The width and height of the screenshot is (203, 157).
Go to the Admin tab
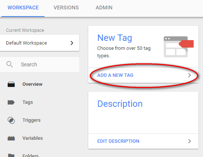[104, 7]
